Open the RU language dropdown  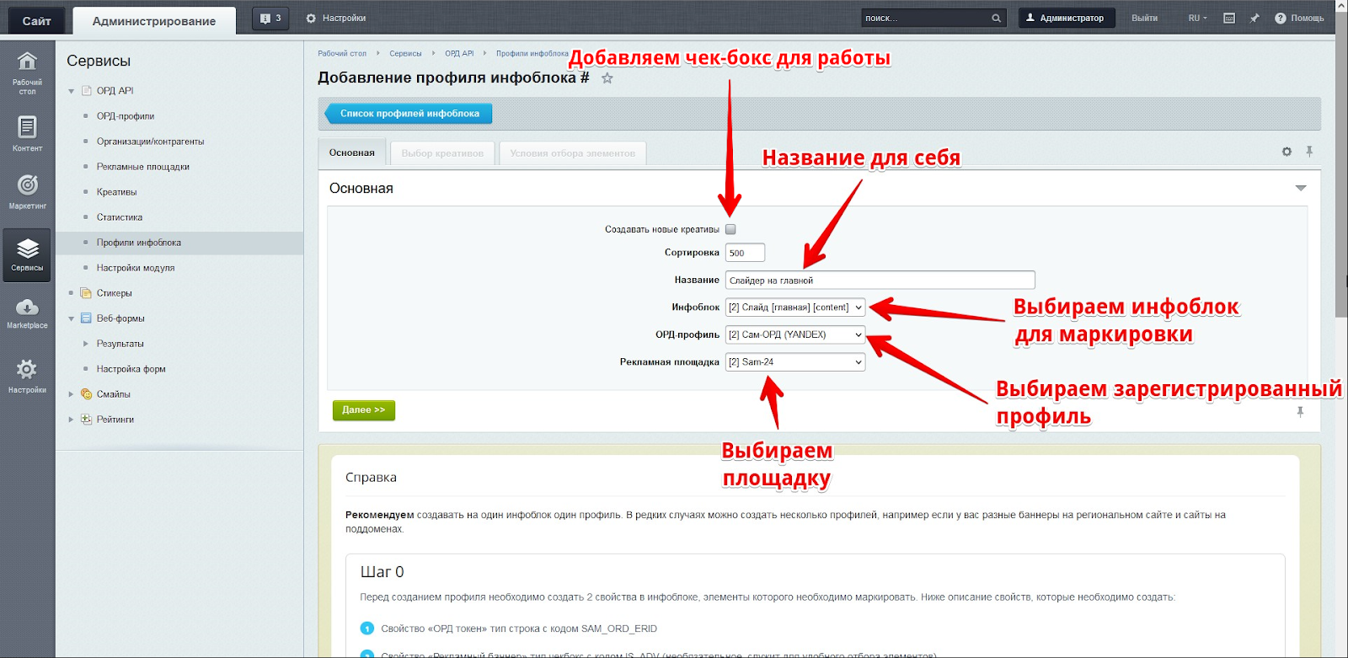tap(1197, 18)
